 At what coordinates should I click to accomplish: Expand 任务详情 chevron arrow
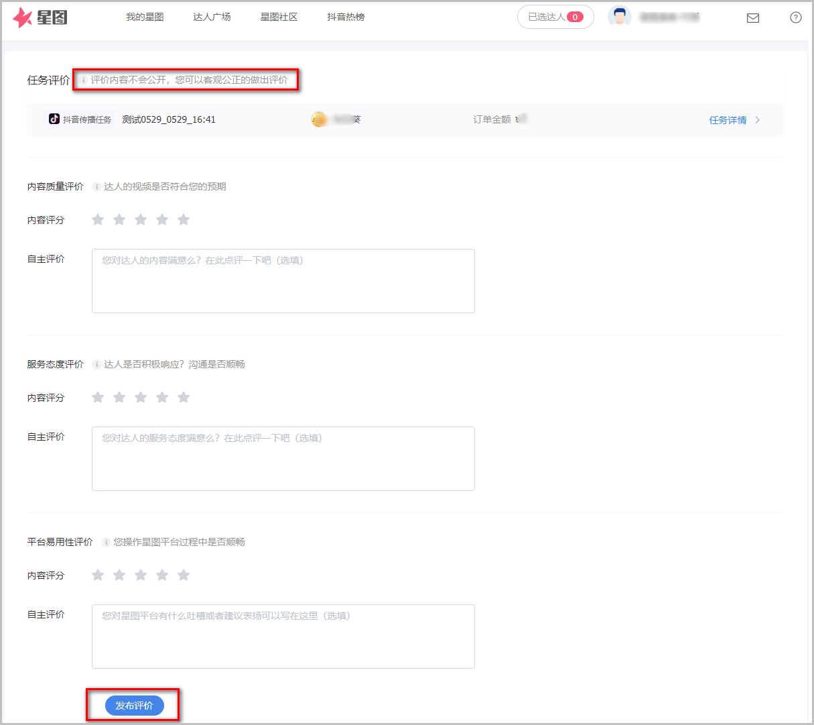pyautogui.click(x=758, y=120)
